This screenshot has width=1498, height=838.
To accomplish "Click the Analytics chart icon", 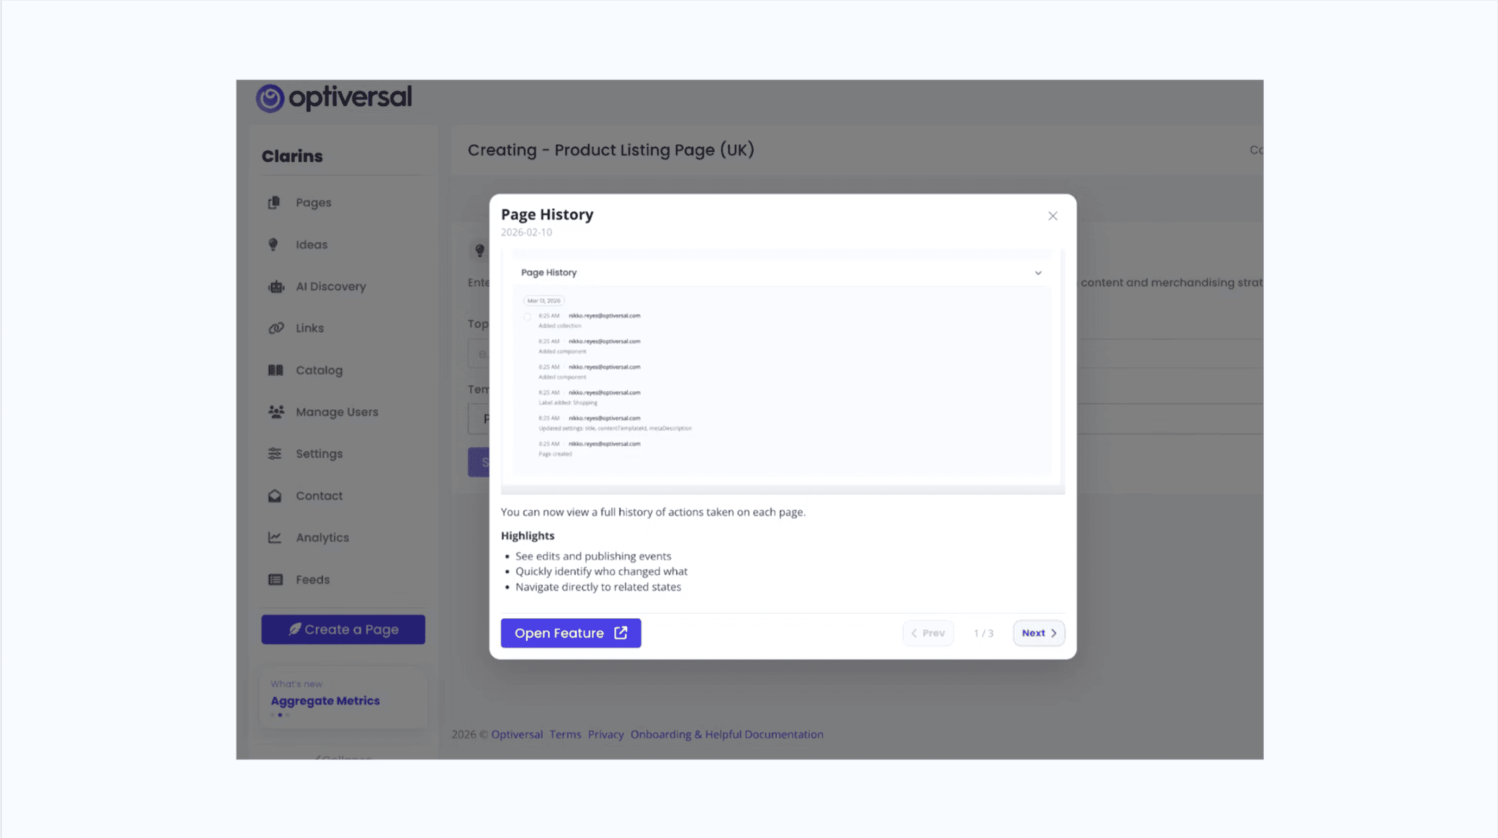I will [x=275, y=537].
